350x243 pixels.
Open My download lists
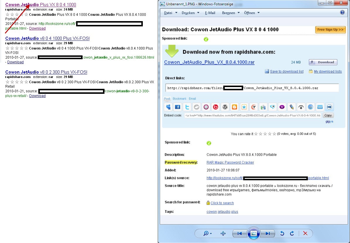click(x=328, y=72)
